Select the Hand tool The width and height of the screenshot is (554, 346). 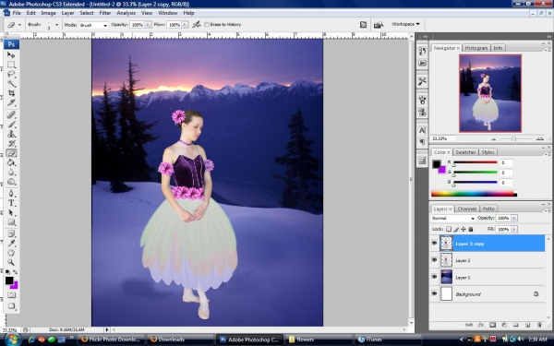pyautogui.click(x=11, y=253)
